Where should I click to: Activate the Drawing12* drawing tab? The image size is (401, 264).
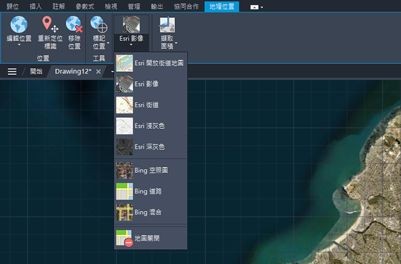(73, 71)
